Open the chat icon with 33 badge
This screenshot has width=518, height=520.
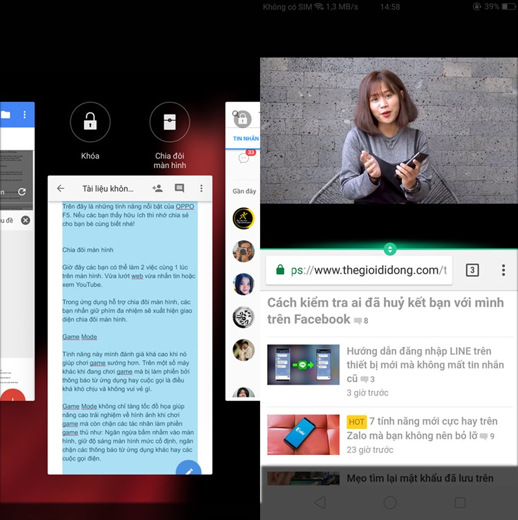tap(244, 158)
